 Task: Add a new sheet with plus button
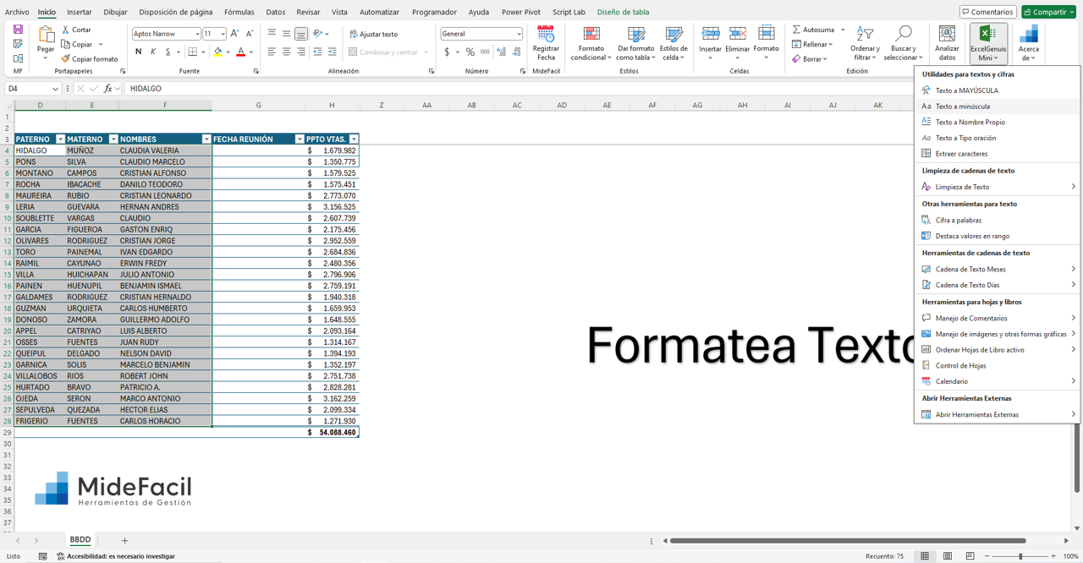click(x=124, y=540)
